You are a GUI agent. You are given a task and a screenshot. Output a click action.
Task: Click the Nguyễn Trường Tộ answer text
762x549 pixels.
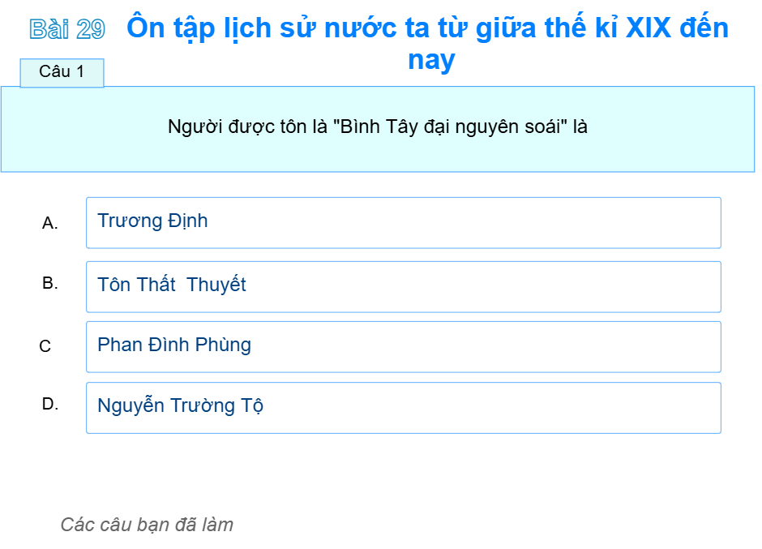point(179,405)
